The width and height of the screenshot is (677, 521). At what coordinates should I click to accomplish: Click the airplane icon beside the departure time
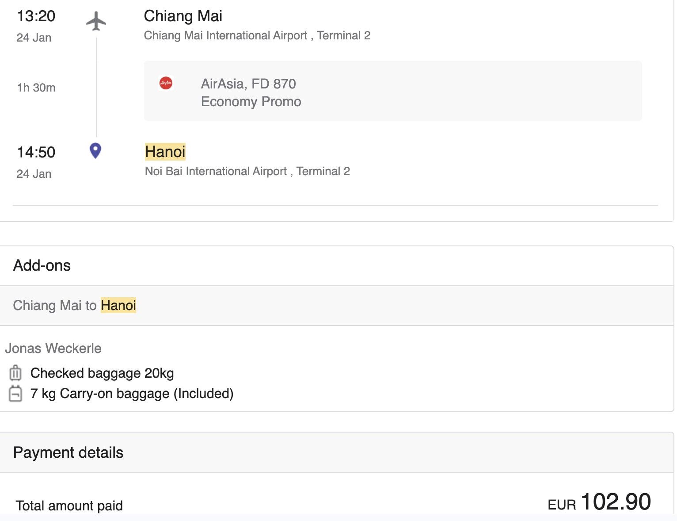[x=96, y=21]
